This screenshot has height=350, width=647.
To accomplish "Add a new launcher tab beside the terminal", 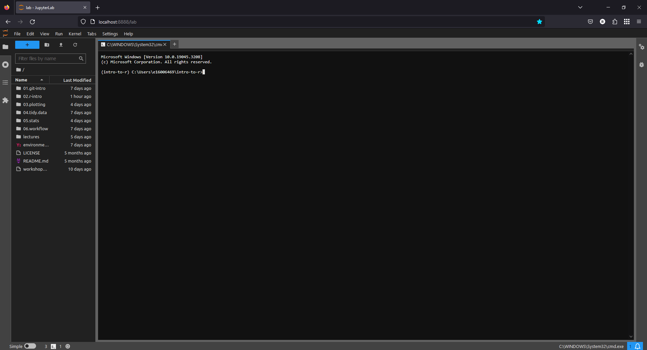I will coord(174,44).
